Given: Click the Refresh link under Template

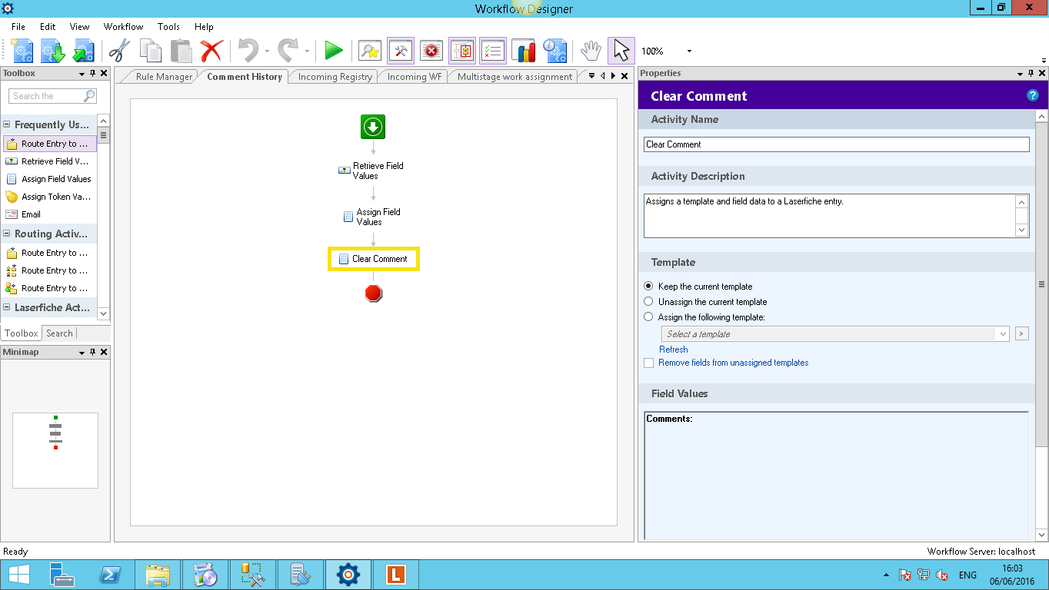Looking at the screenshot, I should point(673,350).
